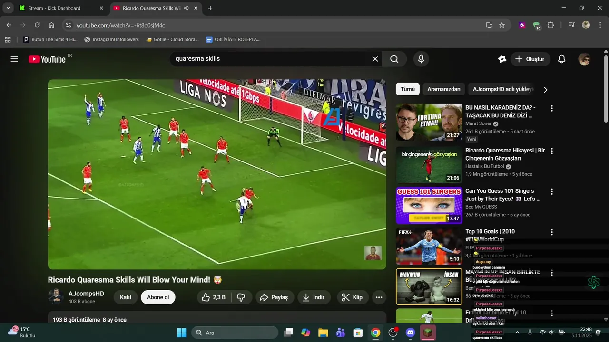Open Ricardo Quaresma Hikayesi video thumbnail
Screen dimensions: 609x342
429,165
